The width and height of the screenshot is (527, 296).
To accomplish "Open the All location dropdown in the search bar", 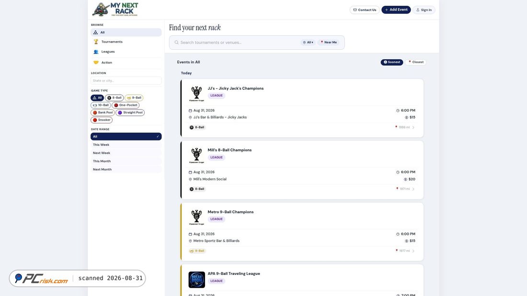I will coord(308,43).
